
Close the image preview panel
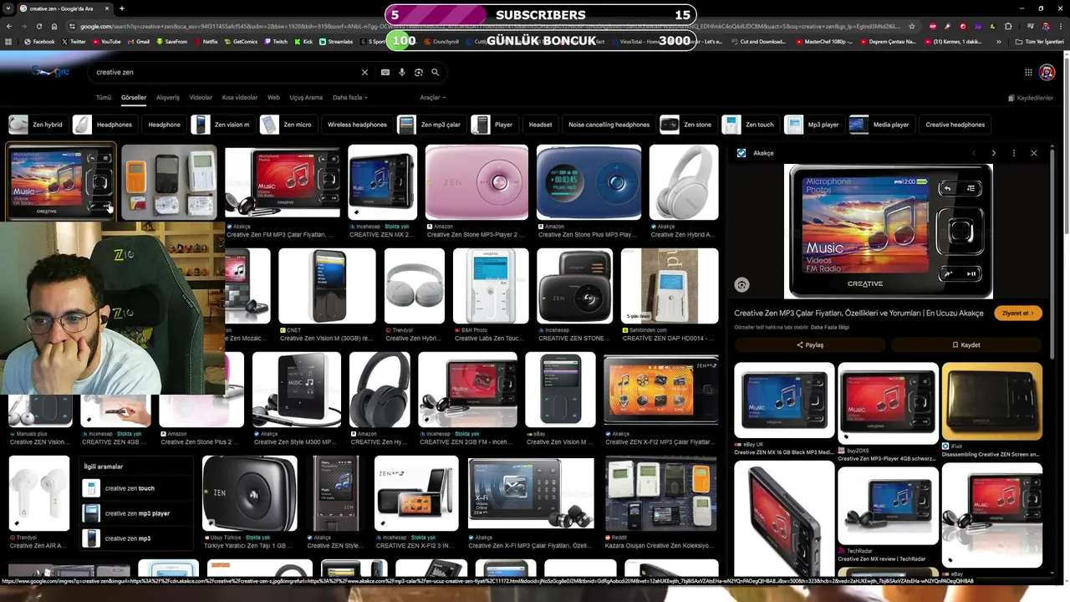tap(1034, 153)
